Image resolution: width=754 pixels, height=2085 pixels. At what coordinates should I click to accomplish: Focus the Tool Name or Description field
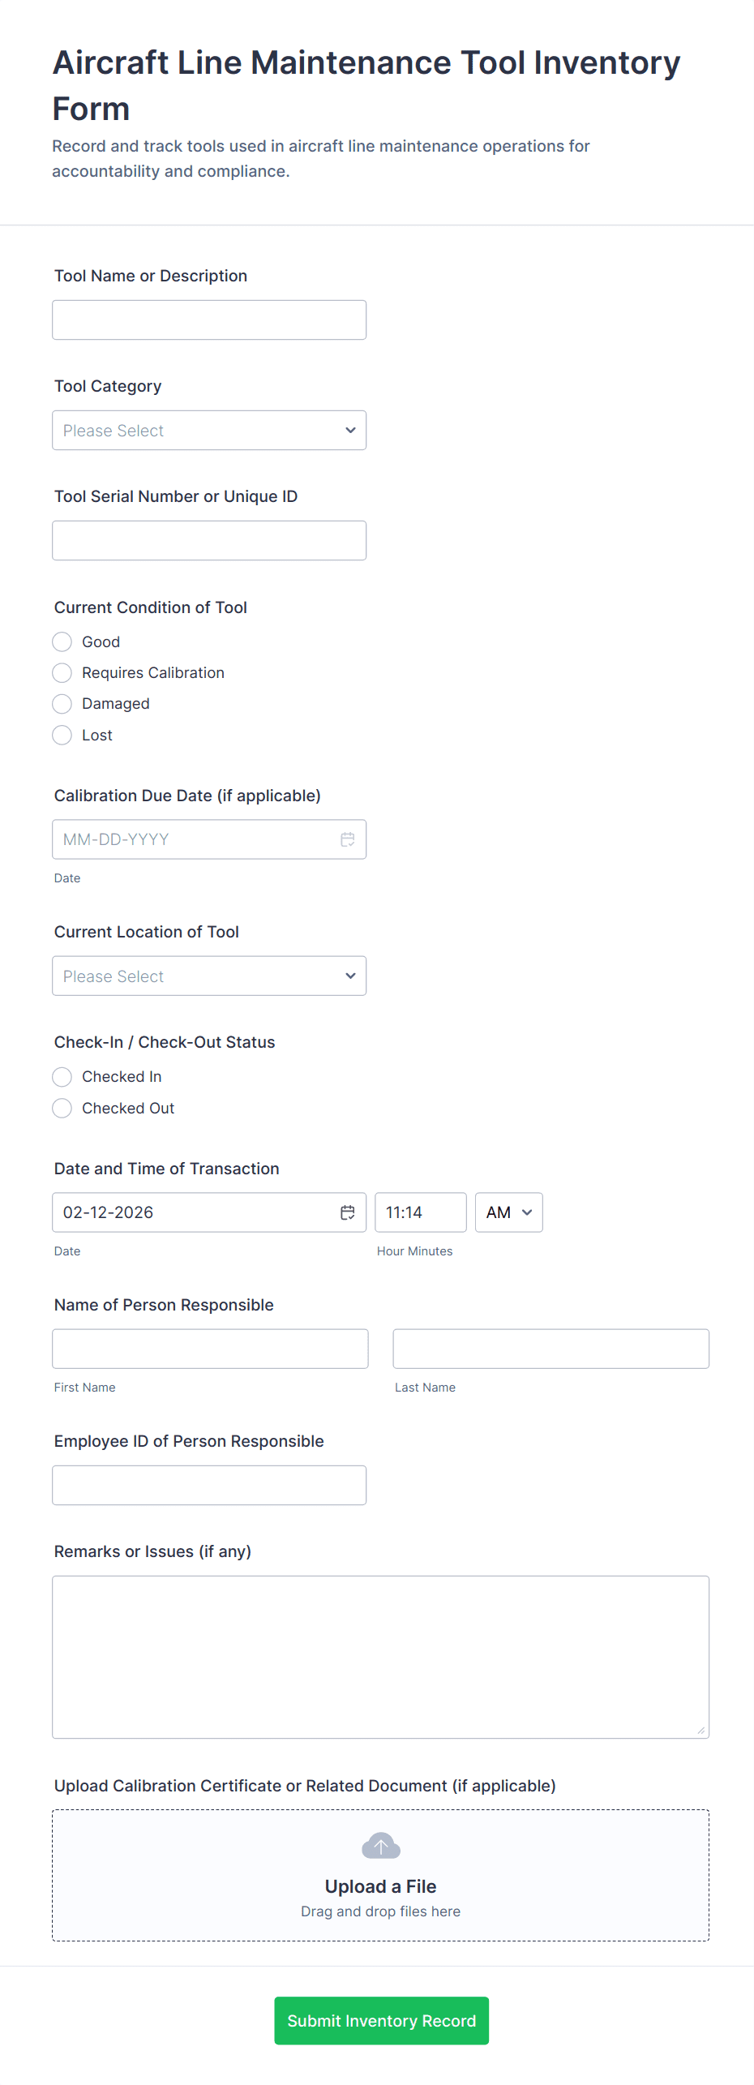tap(209, 320)
